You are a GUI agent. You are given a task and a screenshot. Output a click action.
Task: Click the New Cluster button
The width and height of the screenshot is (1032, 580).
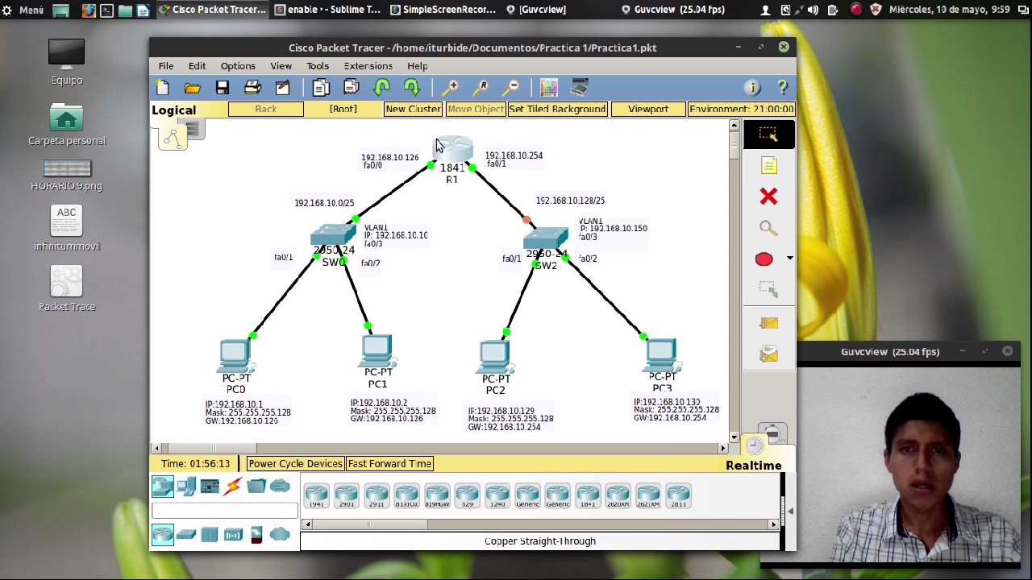412,109
